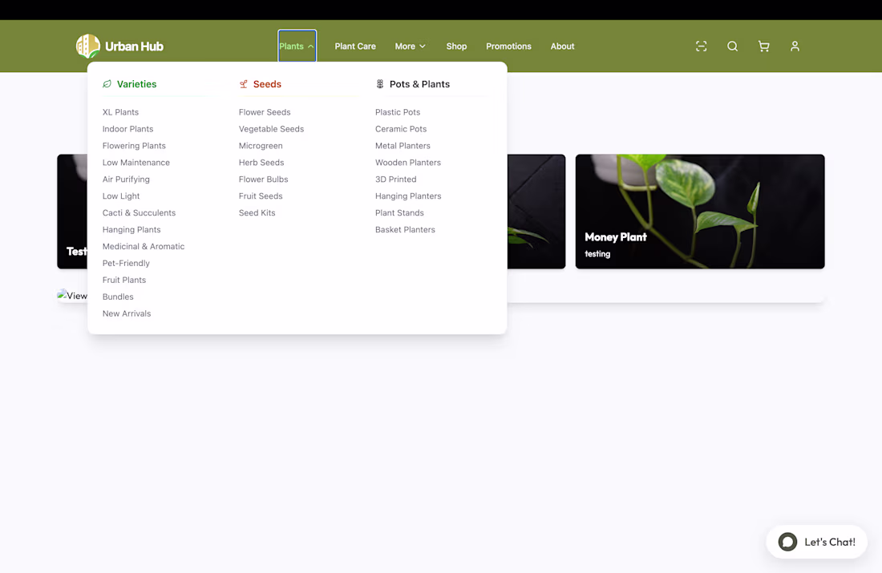Viewport: 882px width, 573px height.
Task: Open the About page
Action: tap(562, 46)
